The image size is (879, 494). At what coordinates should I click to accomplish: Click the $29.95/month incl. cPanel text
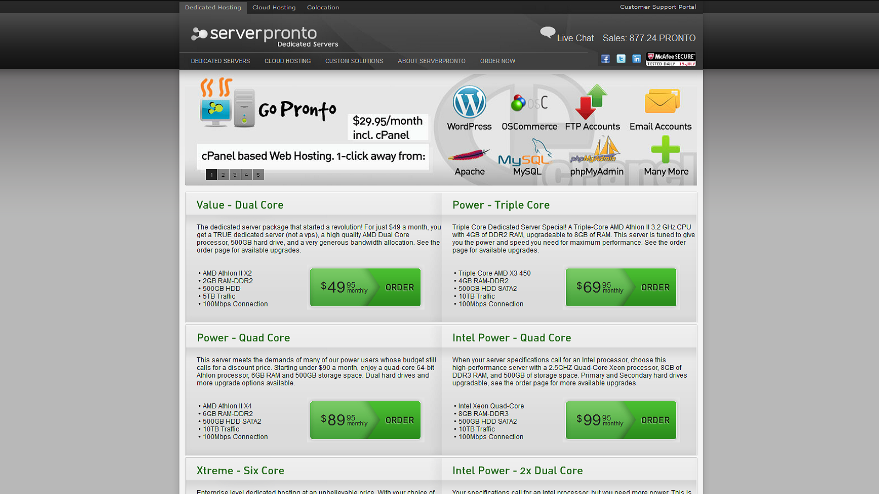pos(387,127)
